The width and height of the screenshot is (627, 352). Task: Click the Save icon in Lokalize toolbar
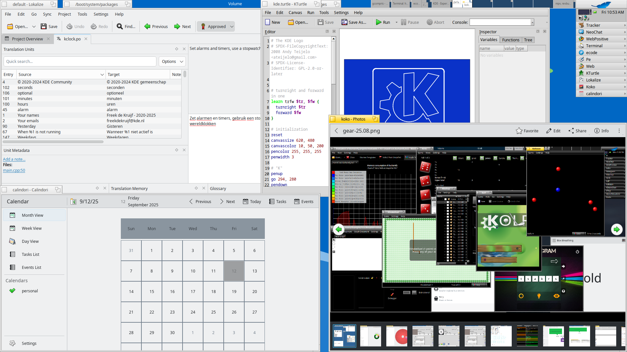pos(44,26)
